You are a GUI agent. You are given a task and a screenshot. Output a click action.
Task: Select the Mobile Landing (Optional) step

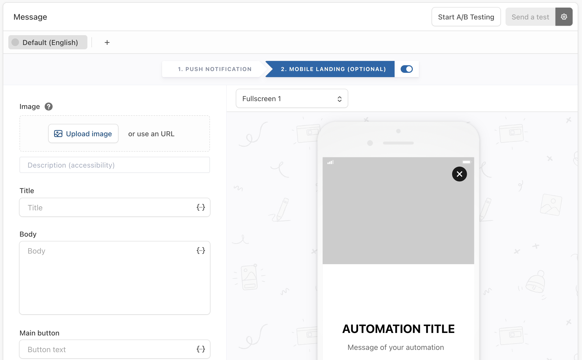tap(333, 69)
